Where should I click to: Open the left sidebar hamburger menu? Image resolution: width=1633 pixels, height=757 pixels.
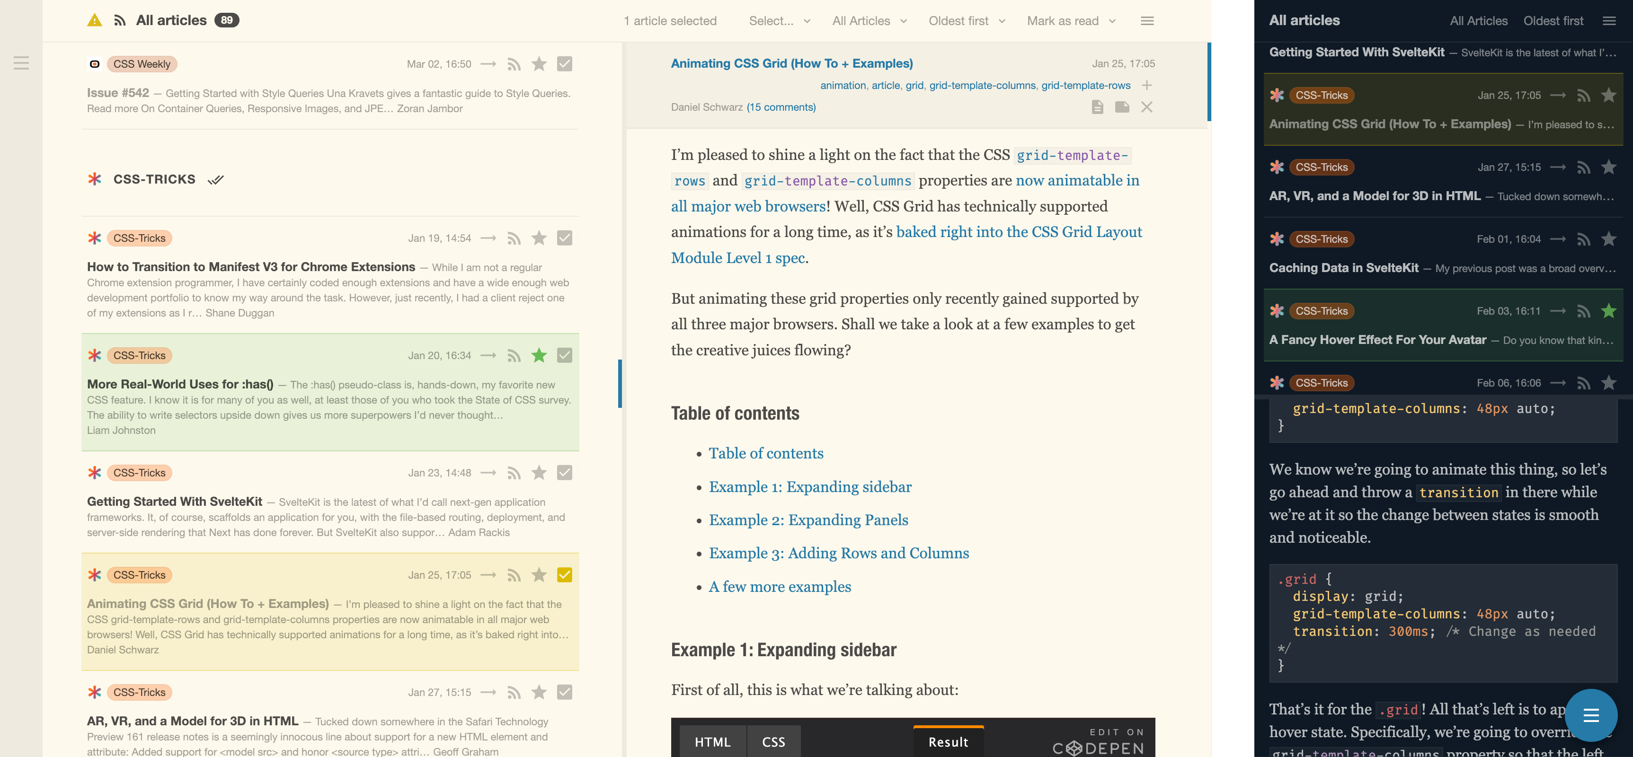[x=21, y=63]
